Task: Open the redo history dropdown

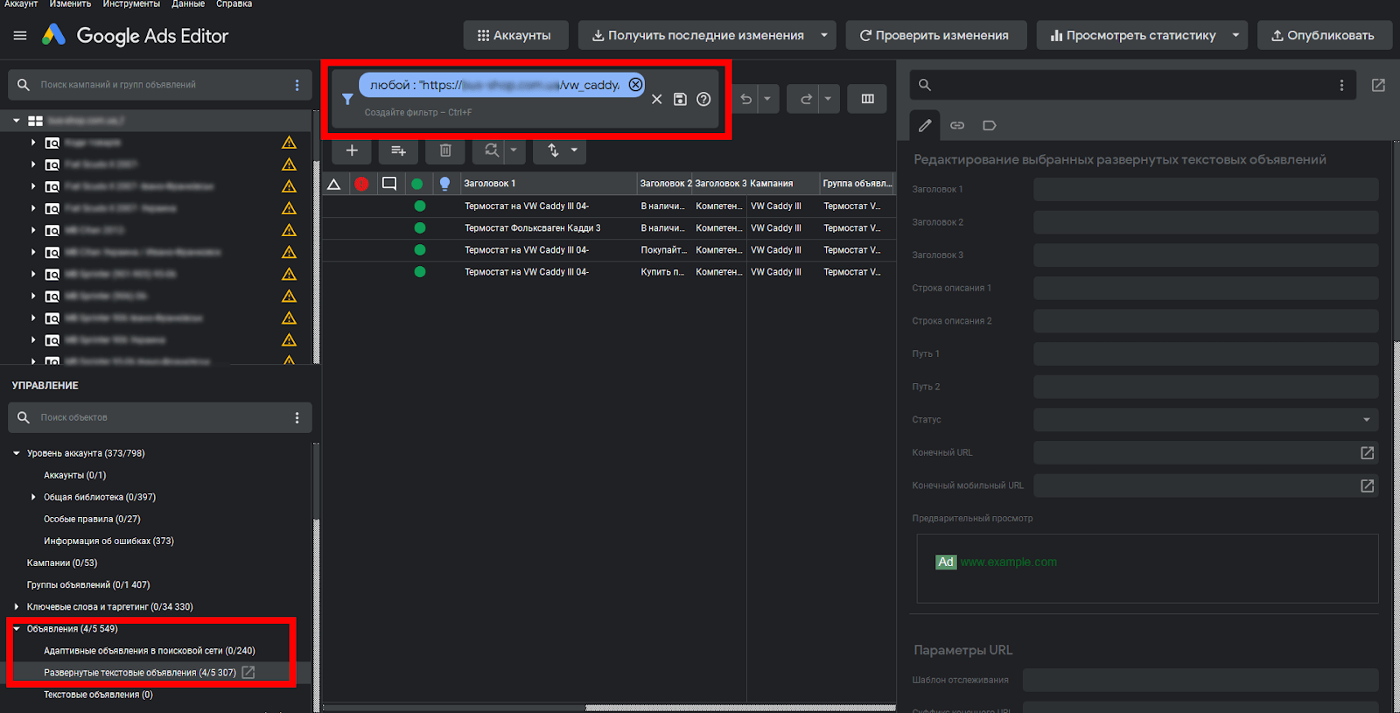Action: 828,99
